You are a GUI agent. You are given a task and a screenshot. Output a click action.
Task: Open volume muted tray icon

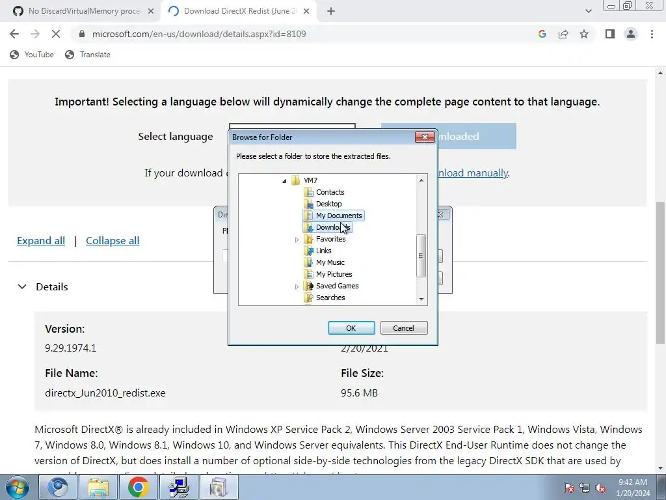600,488
